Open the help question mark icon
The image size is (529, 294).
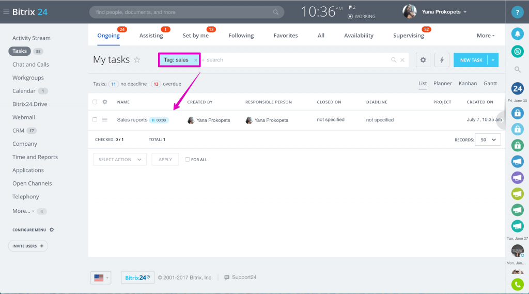click(x=517, y=12)
